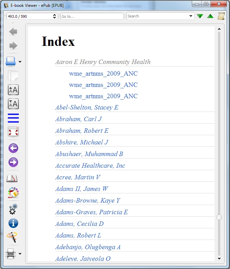
Task: Open the second wme_artnms_2009_ANC link
Action: tap(103, 85)
